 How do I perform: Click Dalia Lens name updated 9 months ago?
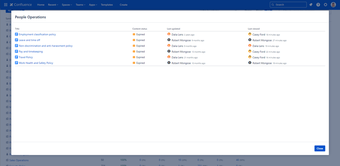(177, 46)
